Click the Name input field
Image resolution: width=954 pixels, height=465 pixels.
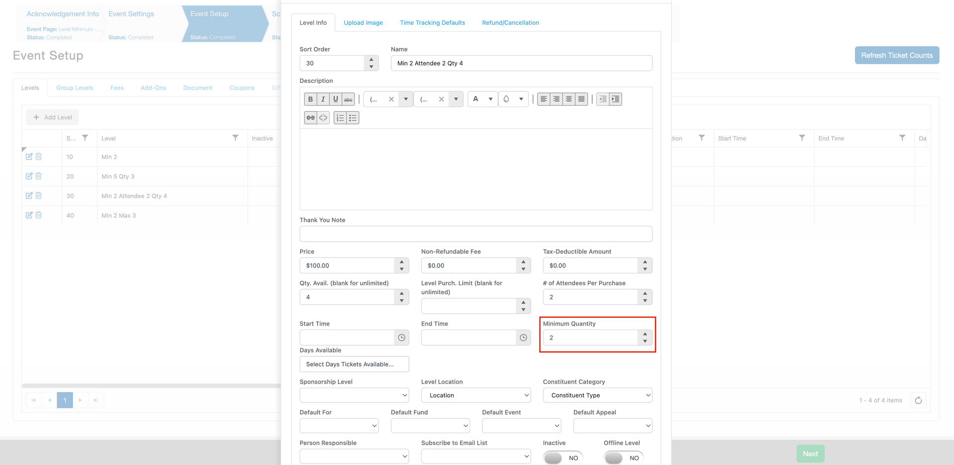click(x=522, y=63)
